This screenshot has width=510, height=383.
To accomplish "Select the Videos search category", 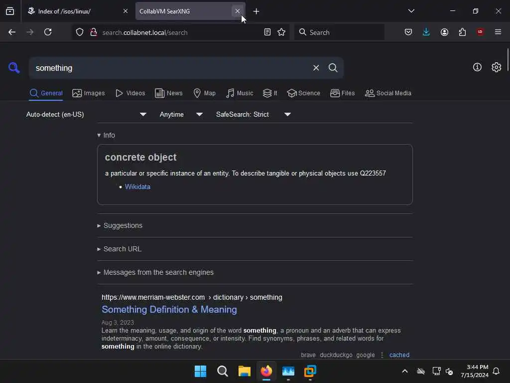I will click(x=130, y=93).
